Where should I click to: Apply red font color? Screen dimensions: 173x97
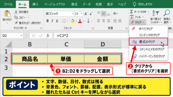80,21
